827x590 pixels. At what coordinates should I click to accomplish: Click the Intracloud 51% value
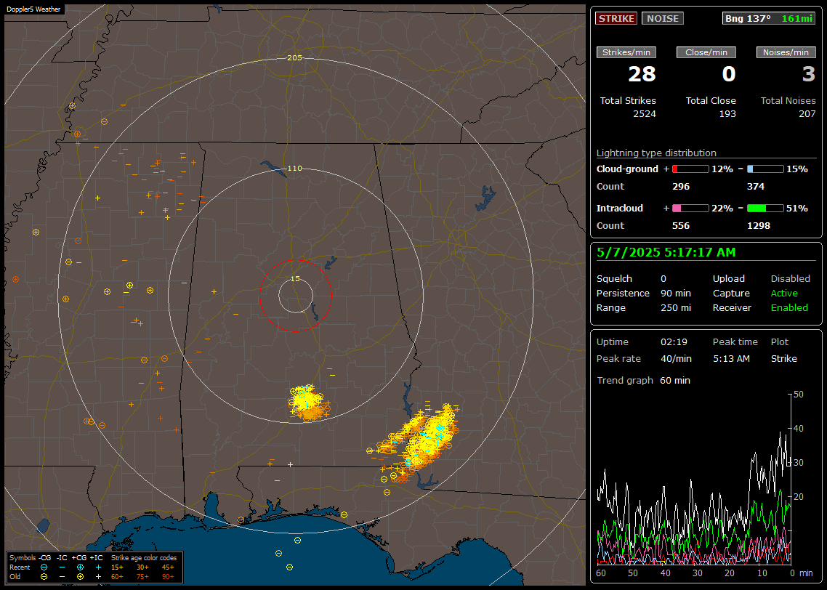pyautogui.click(x=797, y=209)
